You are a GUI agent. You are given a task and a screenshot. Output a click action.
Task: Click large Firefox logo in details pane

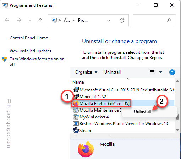86,149
